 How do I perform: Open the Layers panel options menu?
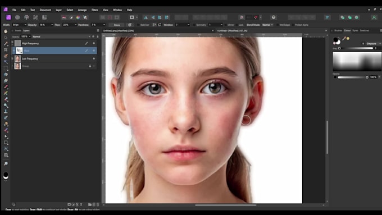point(98,30)
